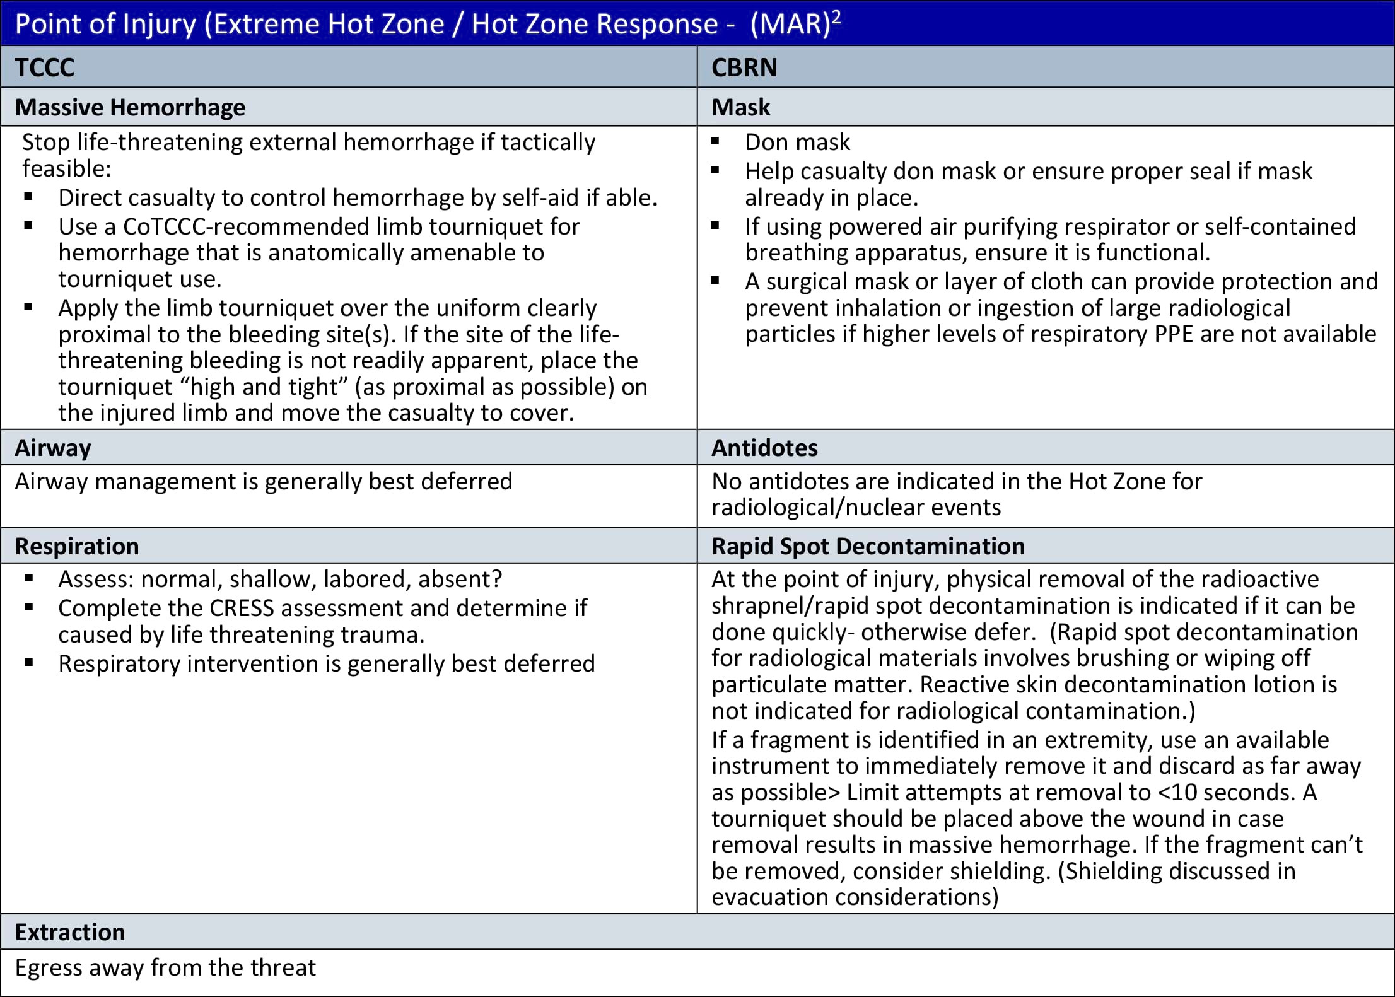The width and height of the screenshot is (1395, 997).
Task: Select bullet "Complete the CRESS assessment"
Action: (x=322, y=621)
